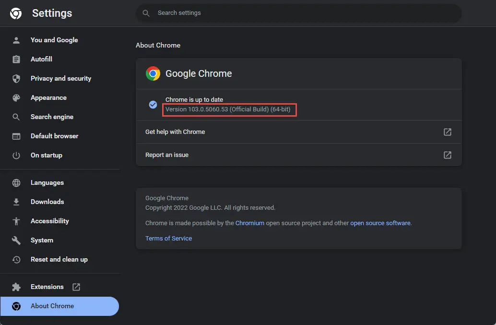
Task: Click the On startup power icon
Action: tap(16, 156)
